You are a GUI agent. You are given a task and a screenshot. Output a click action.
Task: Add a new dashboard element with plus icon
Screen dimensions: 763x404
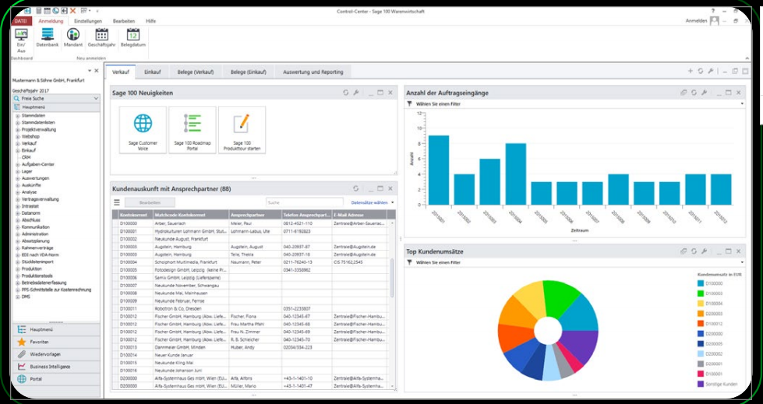tap(690, 71)
